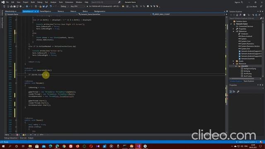Collapse the drawable folder
265x149 pixels.
236,66
